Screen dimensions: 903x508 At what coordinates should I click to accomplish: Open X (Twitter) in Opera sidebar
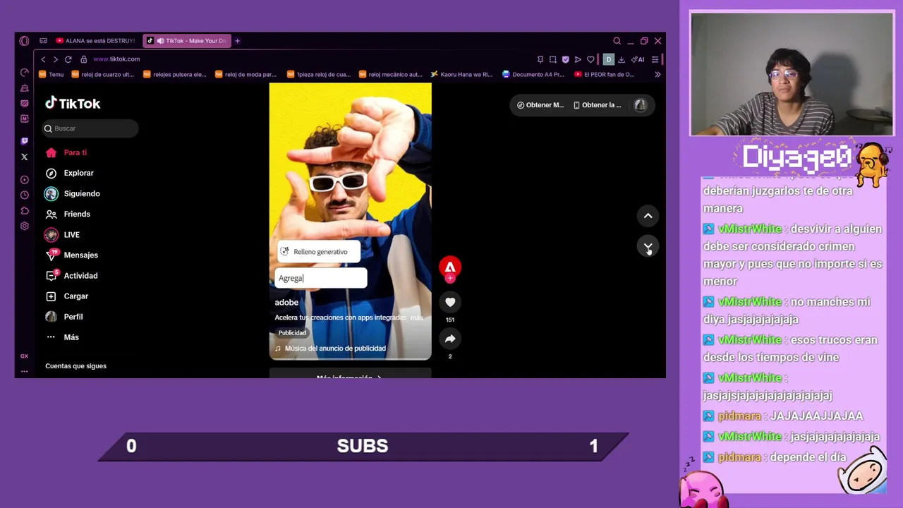coord(25,157)
